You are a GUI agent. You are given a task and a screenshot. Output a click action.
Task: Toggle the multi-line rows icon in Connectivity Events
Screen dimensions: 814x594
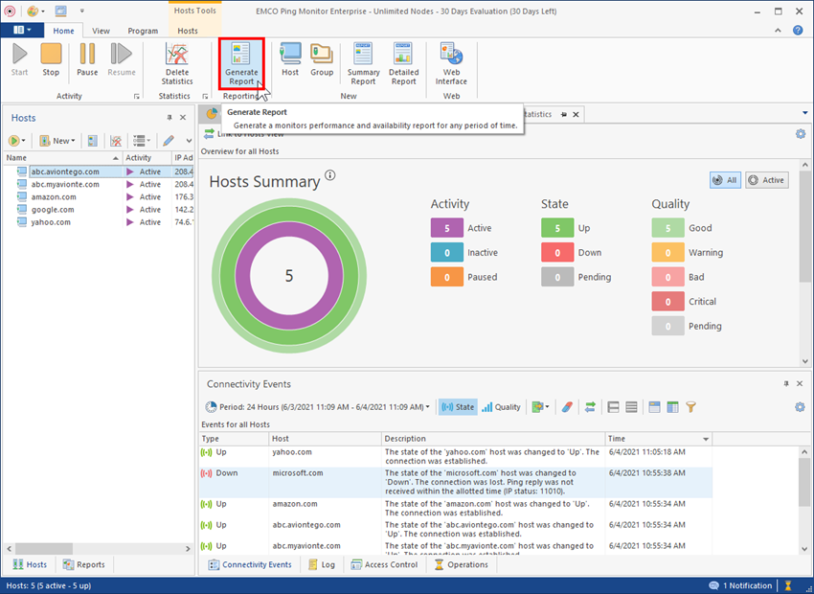631,407
